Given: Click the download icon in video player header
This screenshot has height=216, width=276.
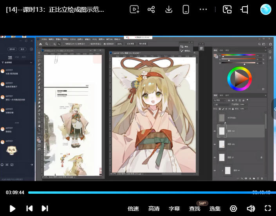Looking at the screenshot, I should [x=169, y=9].
